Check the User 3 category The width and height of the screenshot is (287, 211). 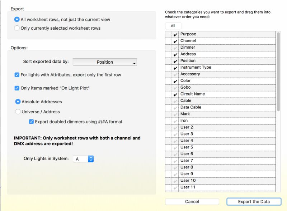175,134
